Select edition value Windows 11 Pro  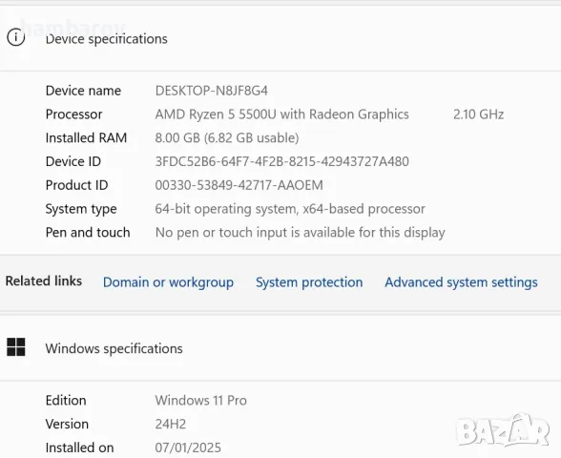tap(200, 400)
